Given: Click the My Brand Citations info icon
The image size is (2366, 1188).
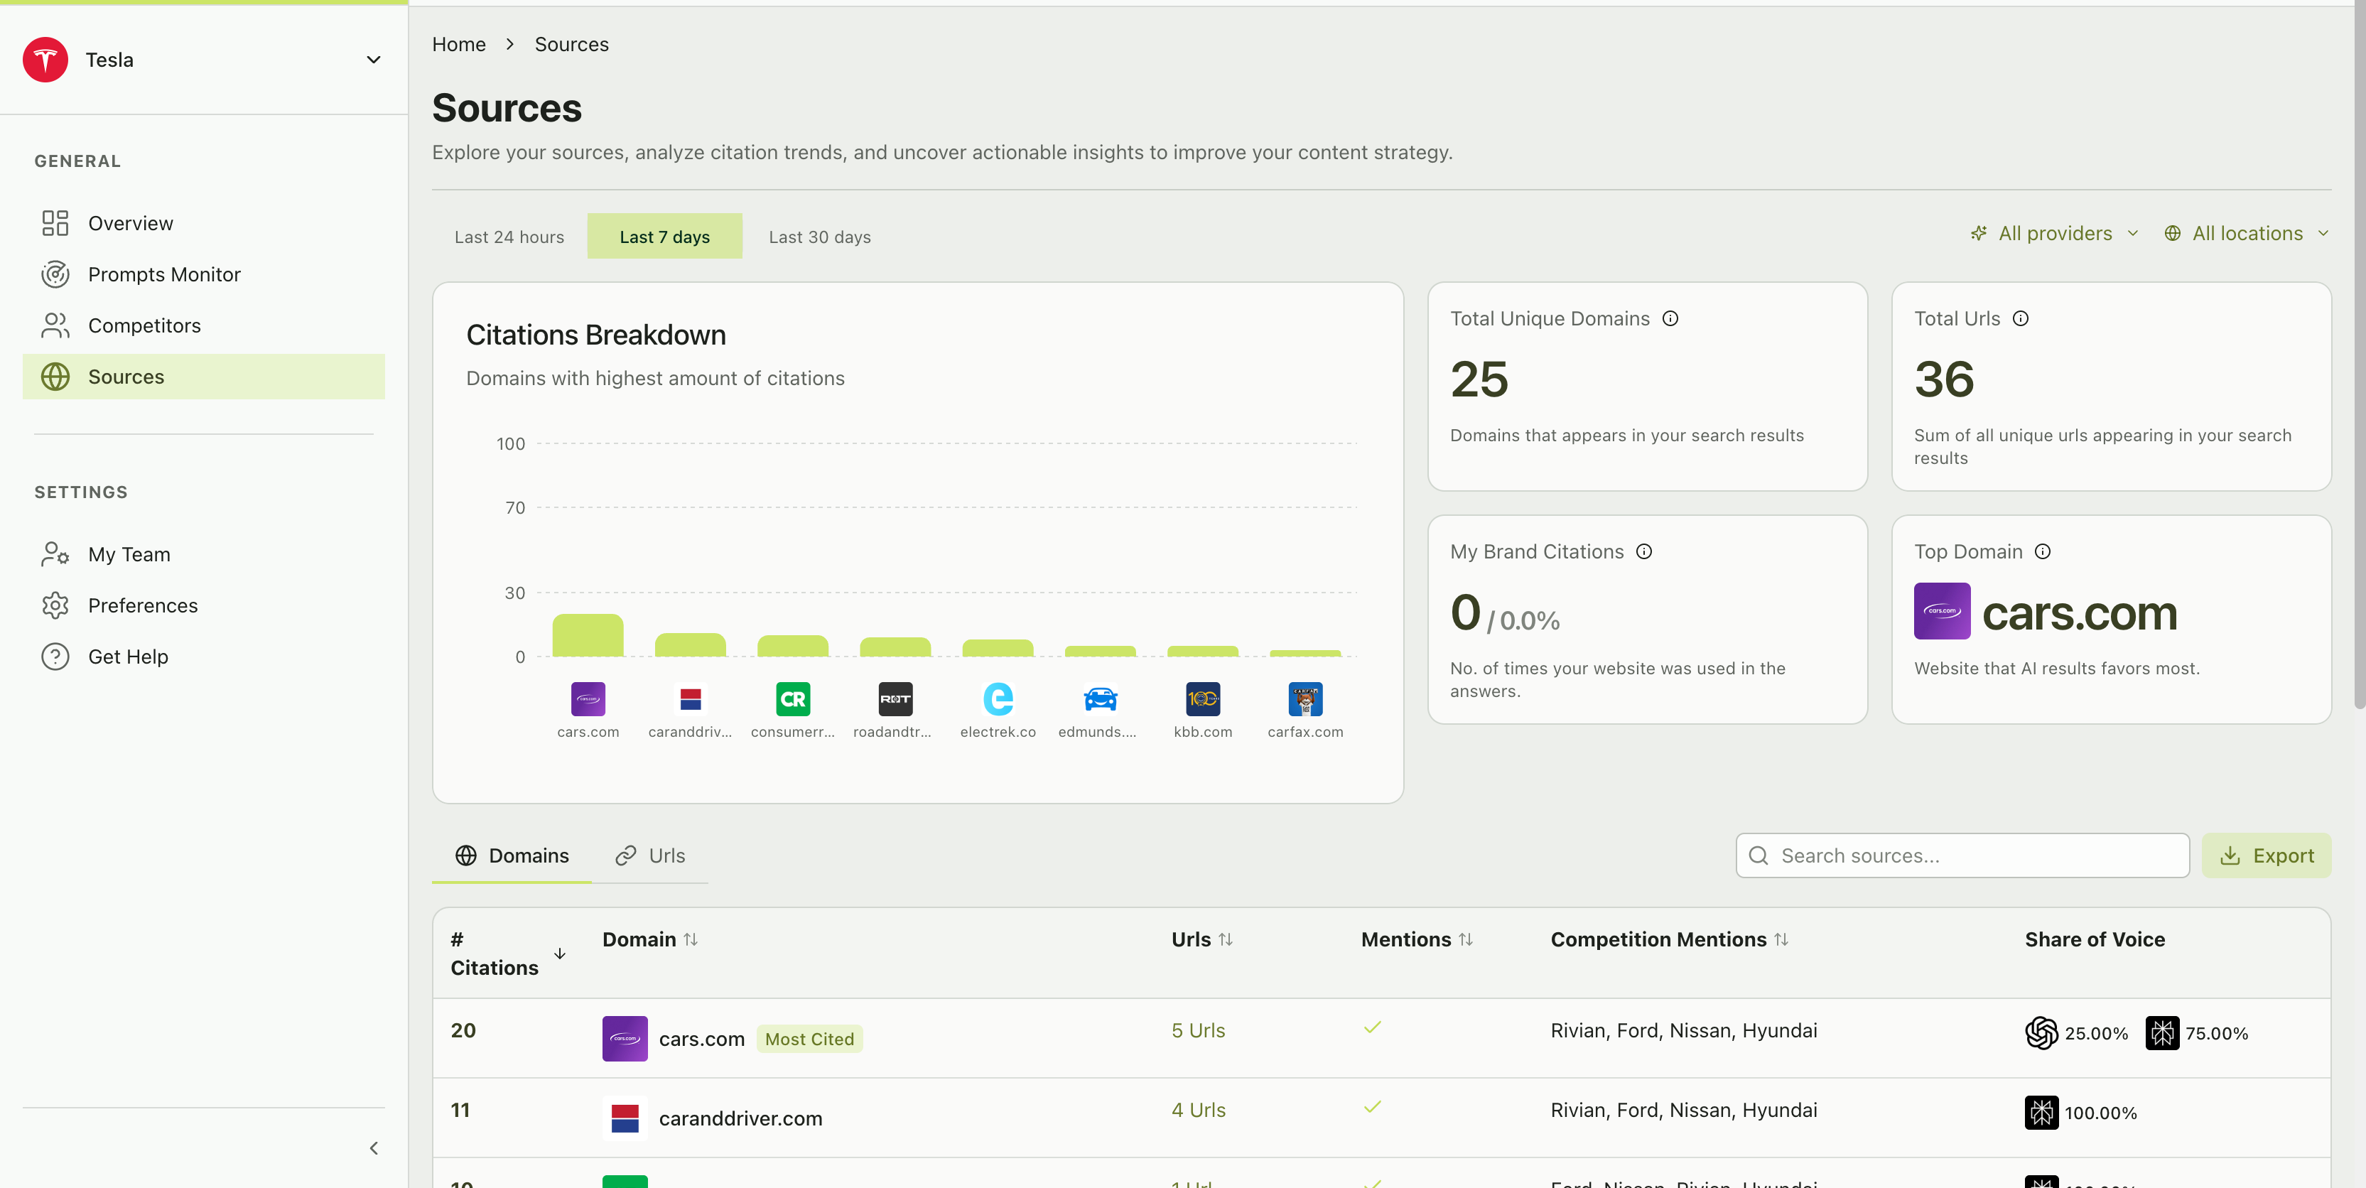Looking at the screenshot, I should 1643,551.
